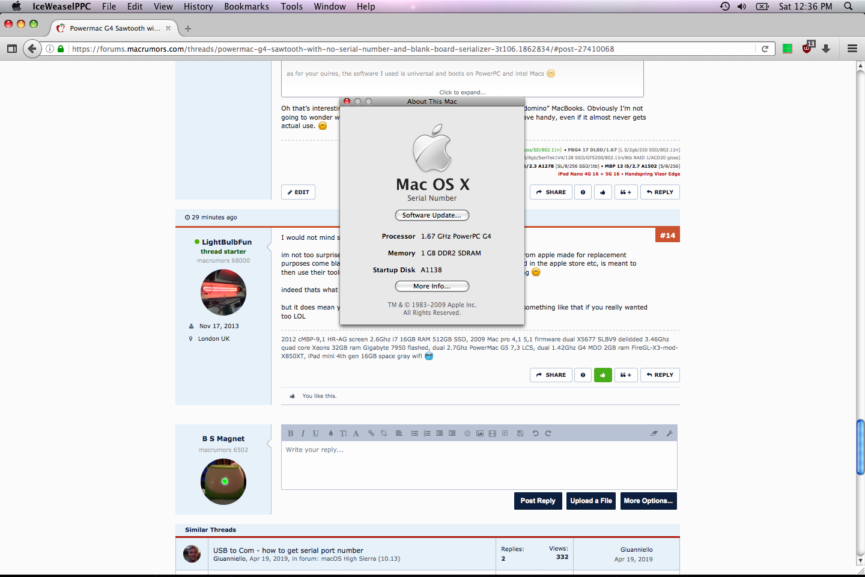This screenshot has height=577, width=865.
Task: Click the EDIT button on the upper post
Action: pos(298,192)
